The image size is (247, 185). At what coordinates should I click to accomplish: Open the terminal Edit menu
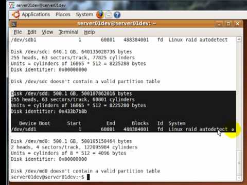point(32,32)
